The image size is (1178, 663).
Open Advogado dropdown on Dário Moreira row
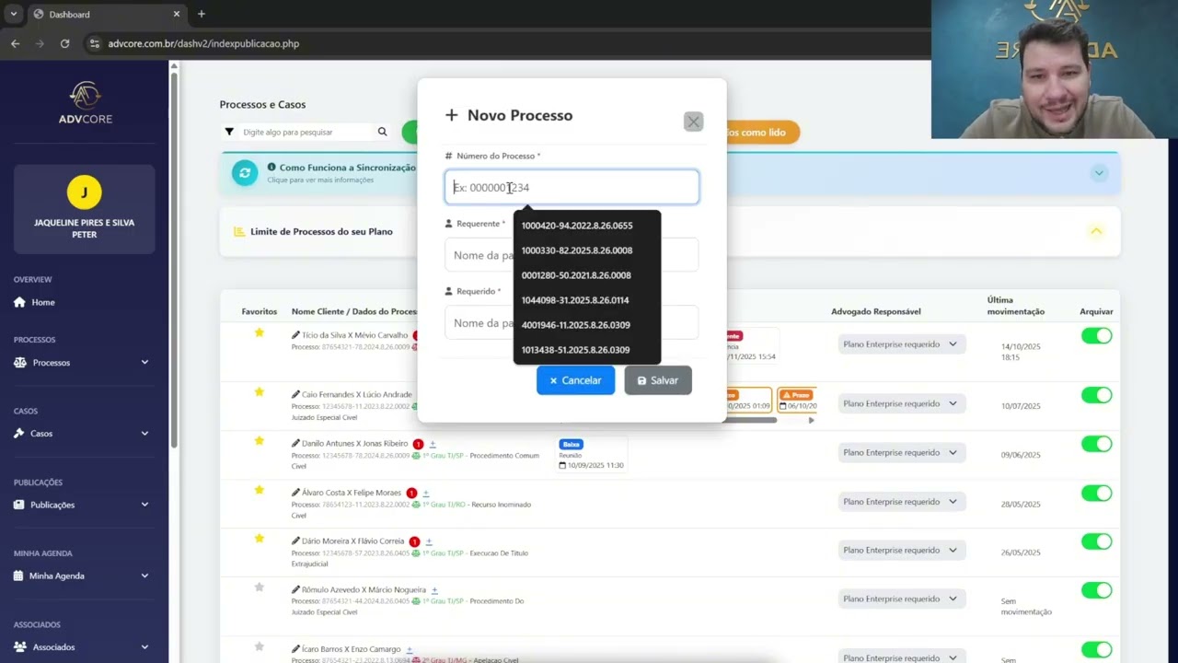[902, 551]
